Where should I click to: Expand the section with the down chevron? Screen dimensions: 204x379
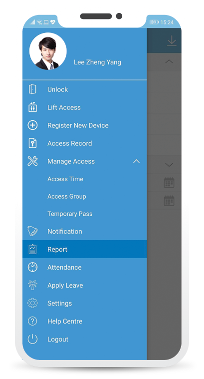click(x=169, y=165)
